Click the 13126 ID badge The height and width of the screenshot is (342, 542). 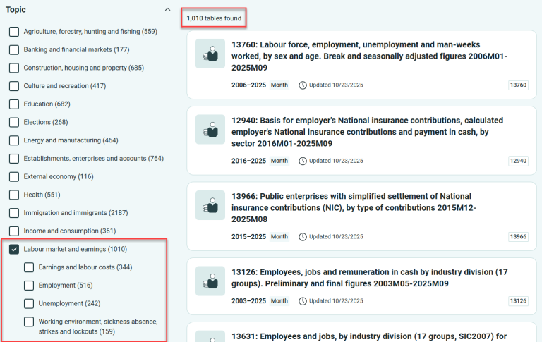tap(518, 301)
